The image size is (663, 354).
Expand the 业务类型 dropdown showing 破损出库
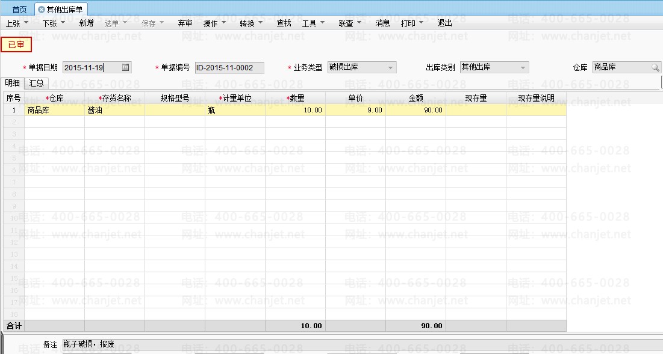point(390,67)
